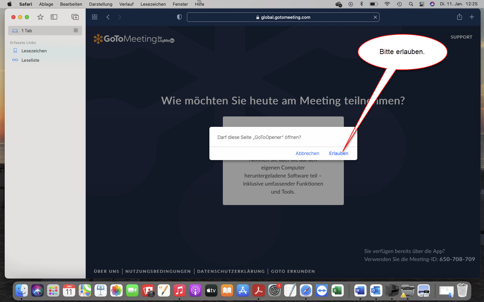This screenshot has width=484, height=302.
Task: Open Apple TV from the dock
Action: 211,290
